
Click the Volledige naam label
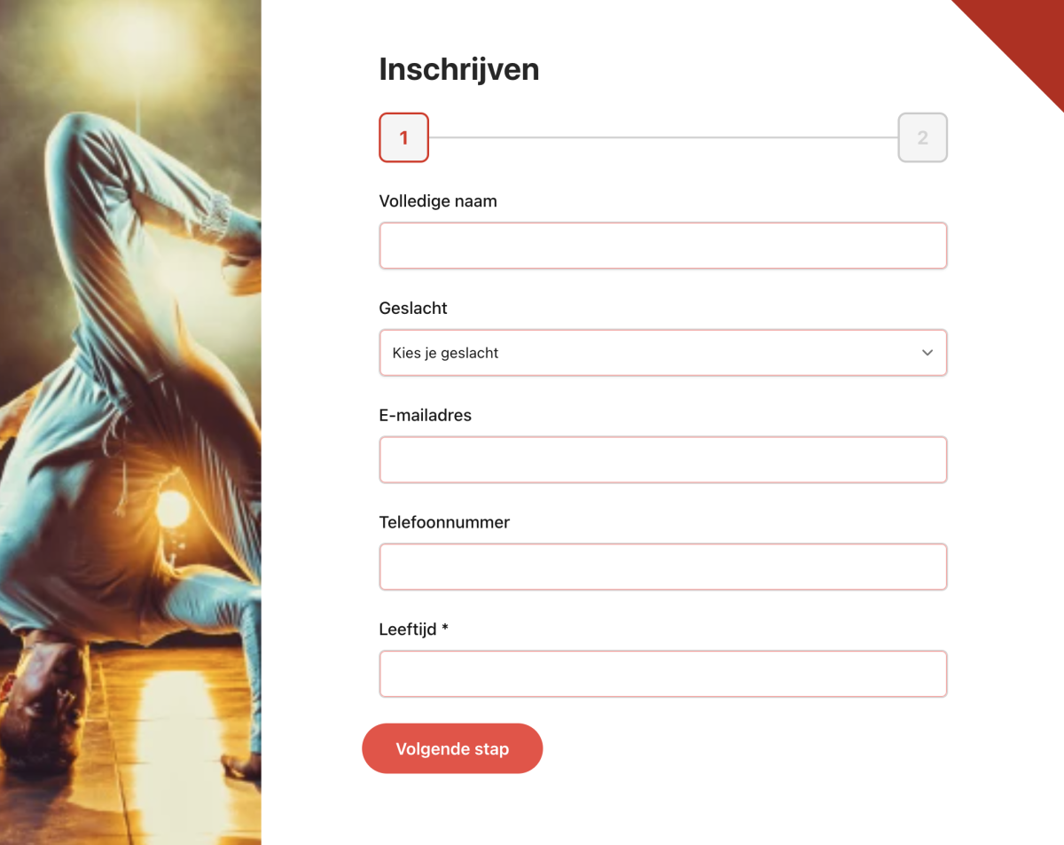438,201
